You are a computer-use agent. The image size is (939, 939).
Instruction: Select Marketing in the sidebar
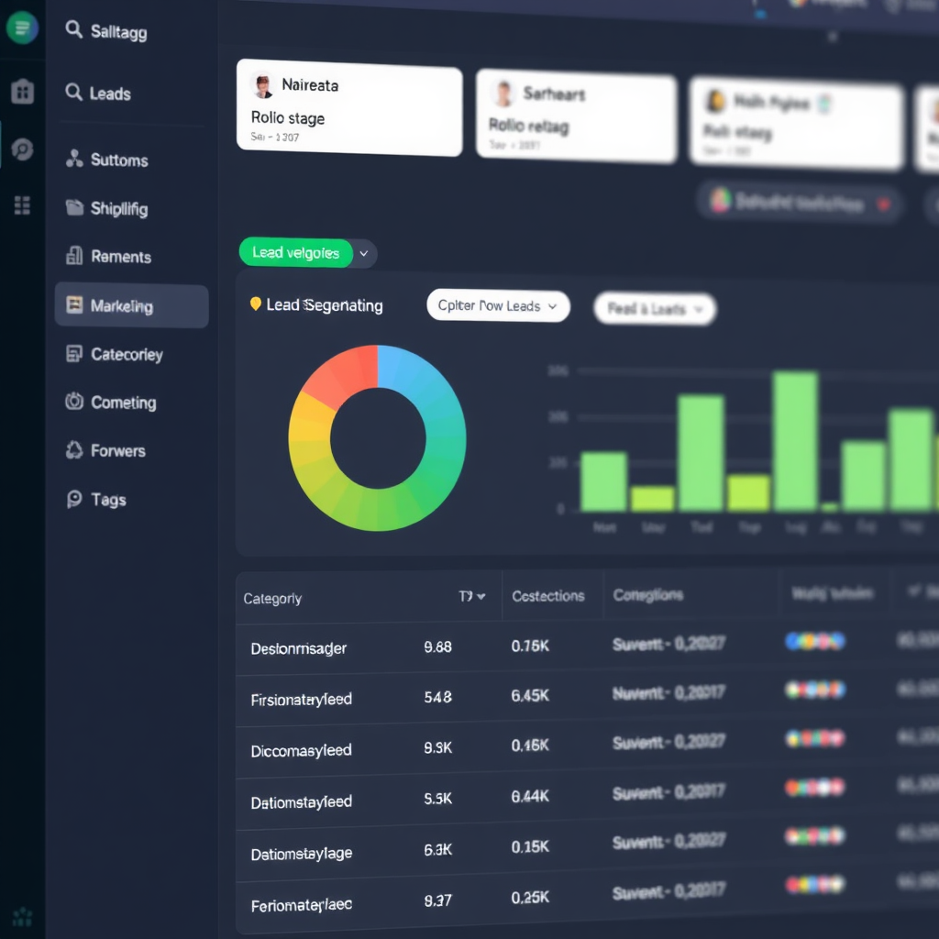click(x=131, y=306)
